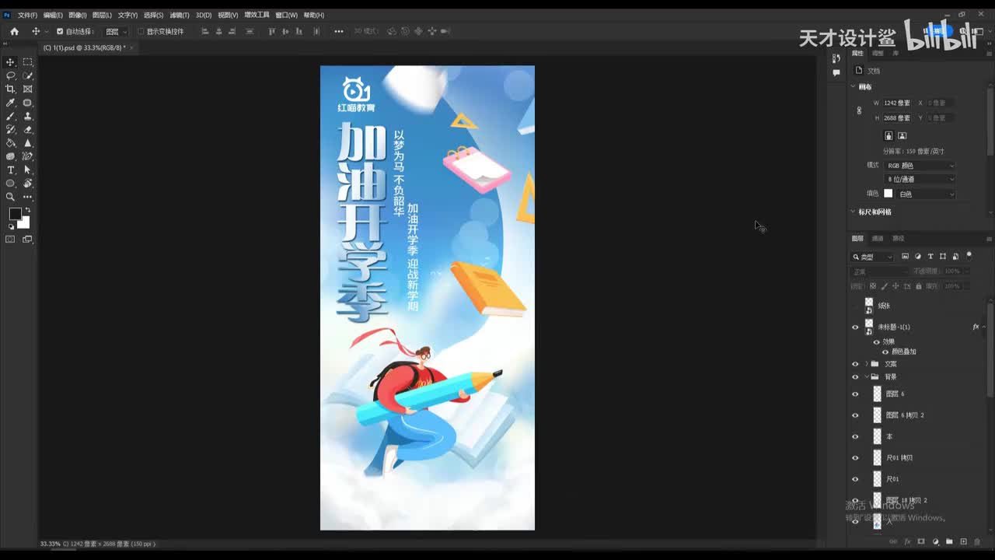This screenshot has height=560, width=995.
Task: Delete layer trash icon
Action: click(x=977, y=541)
